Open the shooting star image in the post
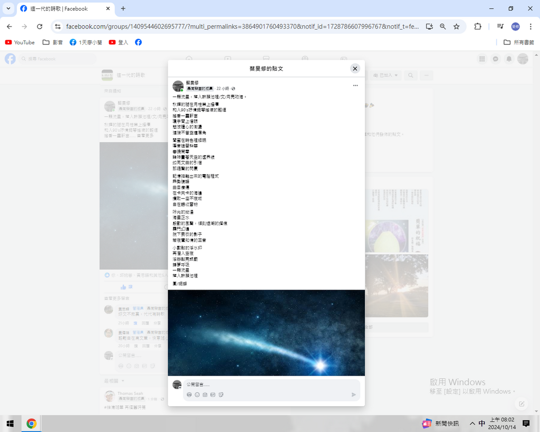This screenshot has height=432, width=540. coord(266,332)
